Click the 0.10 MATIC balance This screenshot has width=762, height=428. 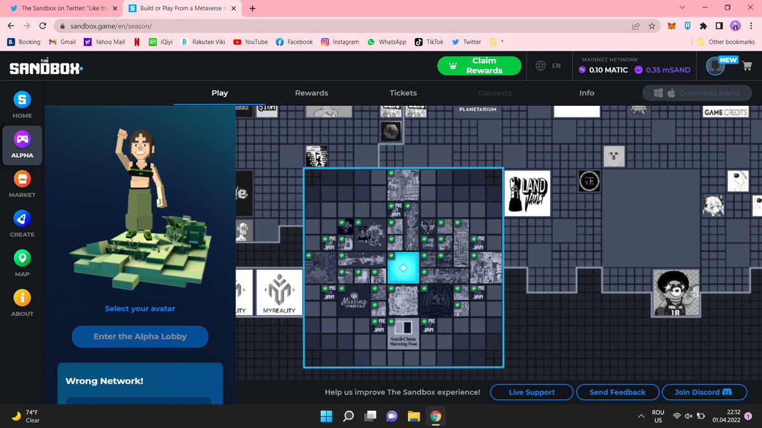point(604,70)
